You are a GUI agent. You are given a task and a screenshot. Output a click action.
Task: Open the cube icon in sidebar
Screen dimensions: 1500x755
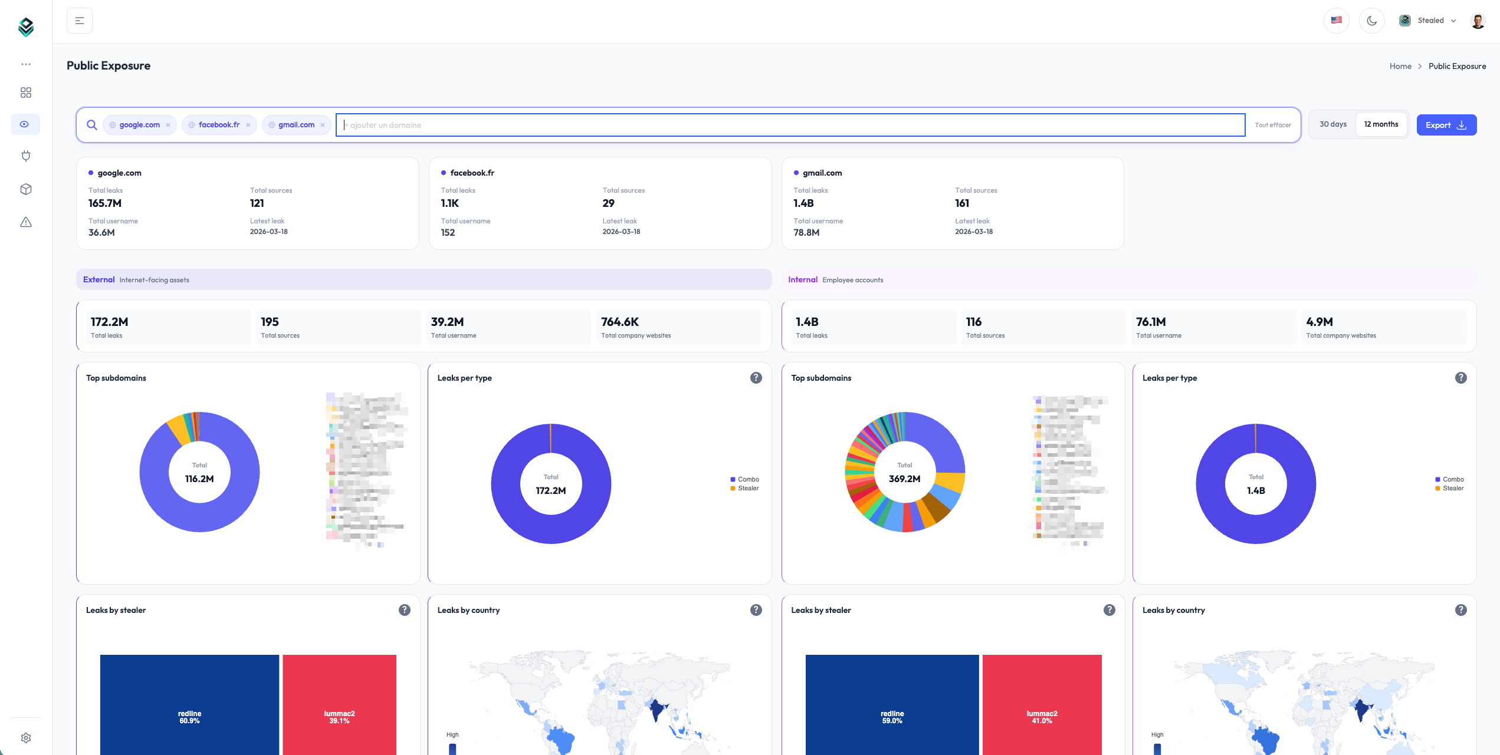click(x=26, y=189)
